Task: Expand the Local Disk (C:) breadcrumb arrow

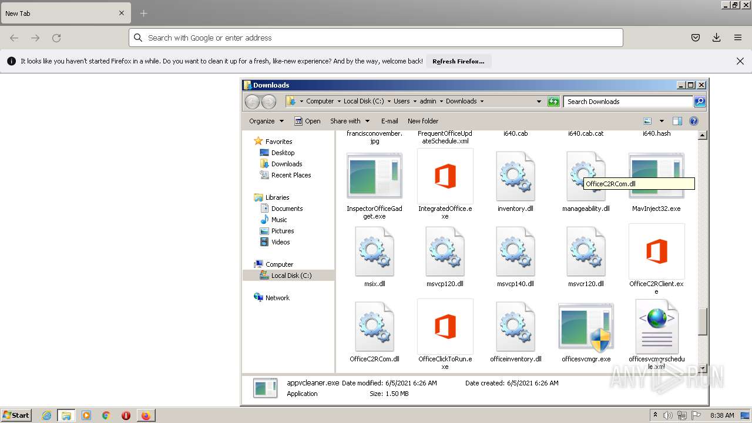Action: click(x=388, y=102)
